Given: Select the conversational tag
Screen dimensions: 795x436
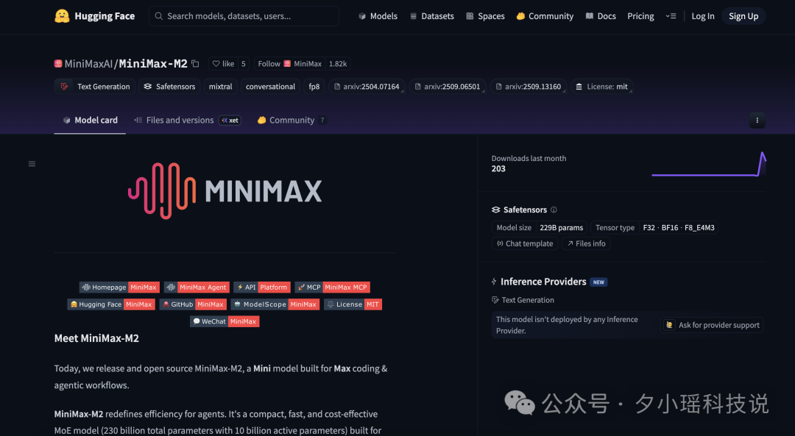Looking at the screenshot, I should [270, 87].
